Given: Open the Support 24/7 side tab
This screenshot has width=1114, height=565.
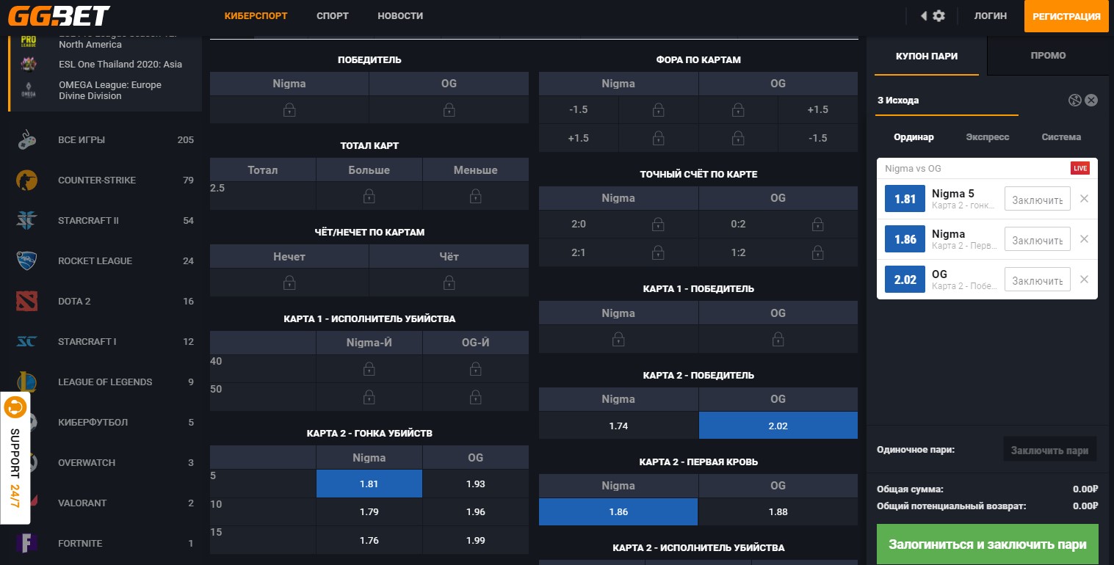Looking at the screenshot, I should pyautogui.click(x=15, y=458).
